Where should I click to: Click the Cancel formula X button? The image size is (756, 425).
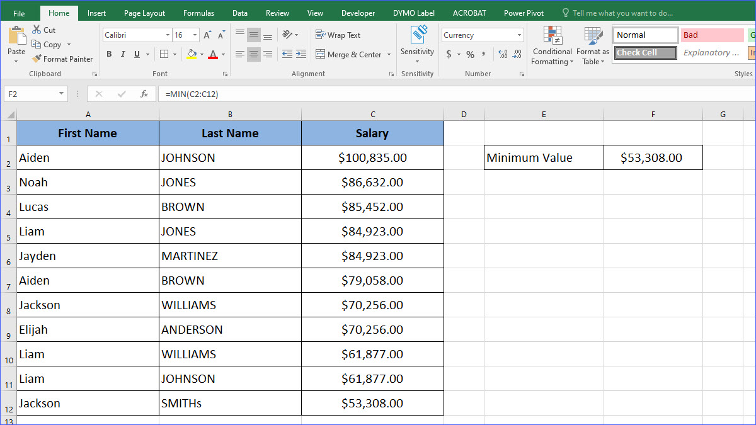tap(98, 94)
